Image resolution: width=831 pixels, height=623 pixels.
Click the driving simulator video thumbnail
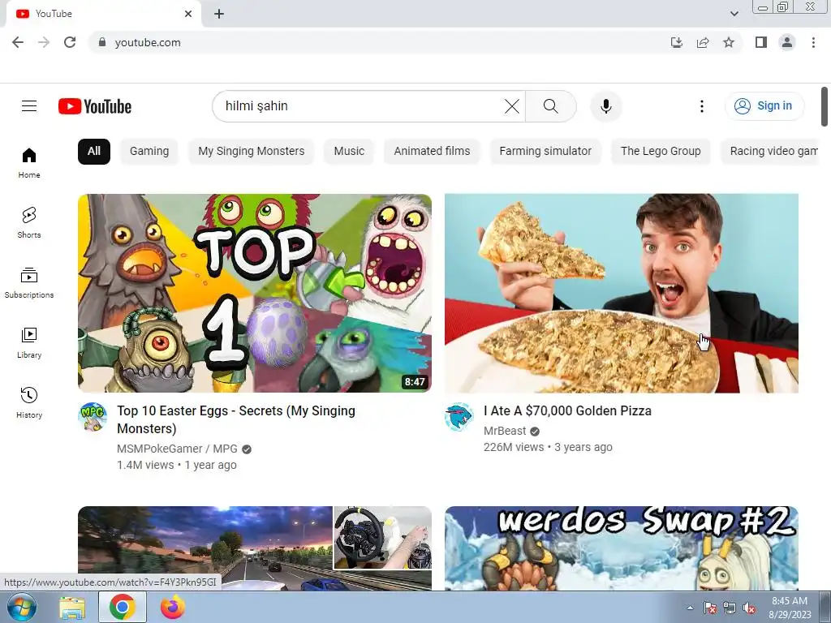[x=254, y=548]
